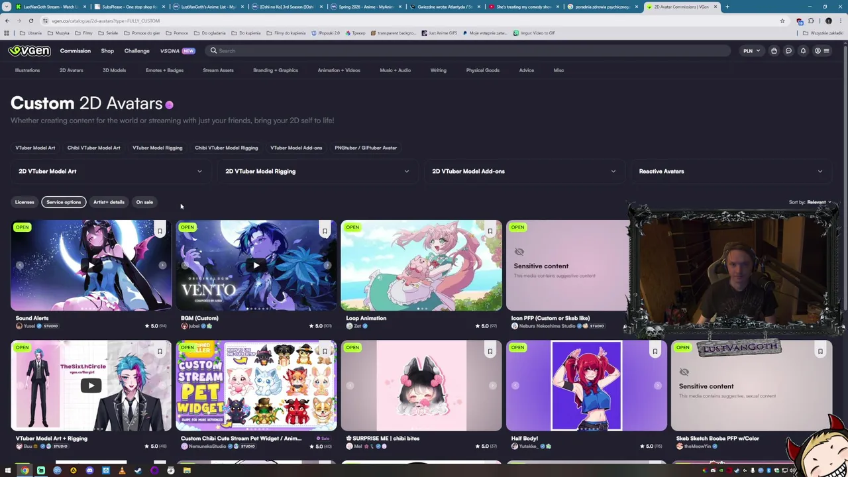The height and width of the screenshot is (477, 848).
Task: Launch VLC from the taskbar
Action: pyautogui.click(x=122, y=470)
